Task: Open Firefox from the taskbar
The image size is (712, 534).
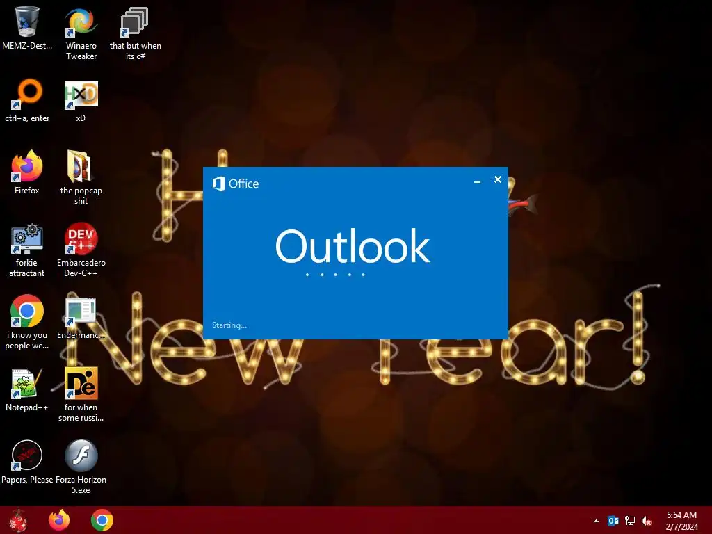Action: pyautogui.click(x=59, y=520)
